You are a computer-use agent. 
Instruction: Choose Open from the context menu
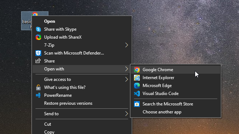coord(82,21)
